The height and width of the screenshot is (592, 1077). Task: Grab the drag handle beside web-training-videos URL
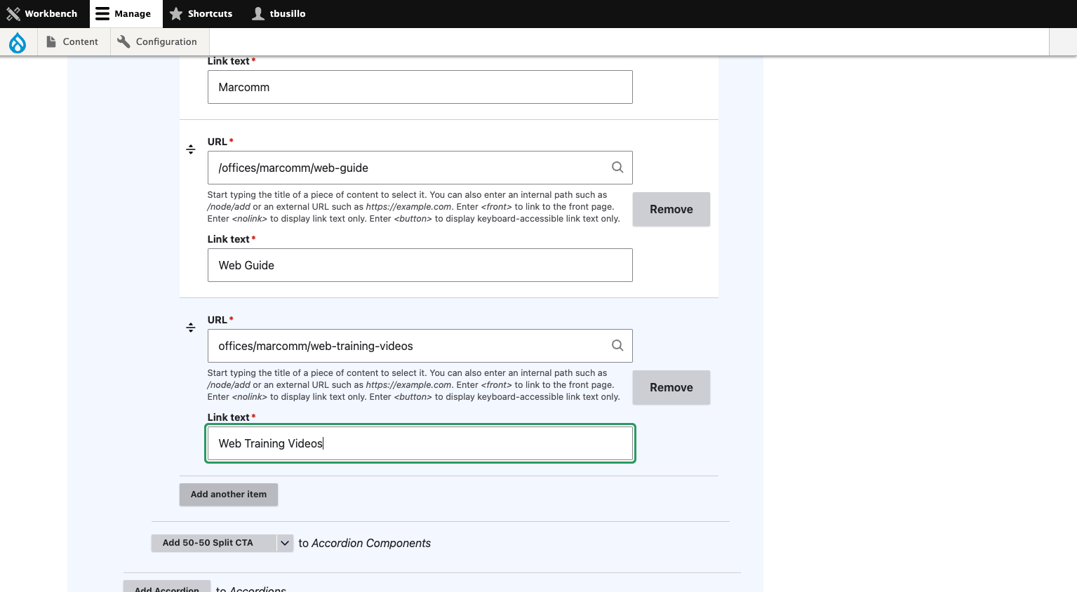[x=191, y=328]
